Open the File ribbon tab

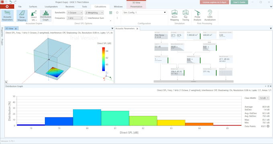click(20, 6)
